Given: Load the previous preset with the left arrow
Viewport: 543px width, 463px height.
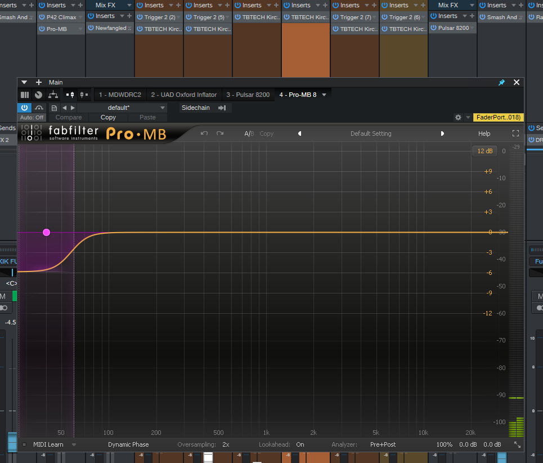Looking at the screenshot, I should [x=64, y=108].
